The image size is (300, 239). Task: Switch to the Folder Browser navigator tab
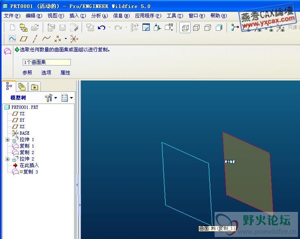[22, 87]
